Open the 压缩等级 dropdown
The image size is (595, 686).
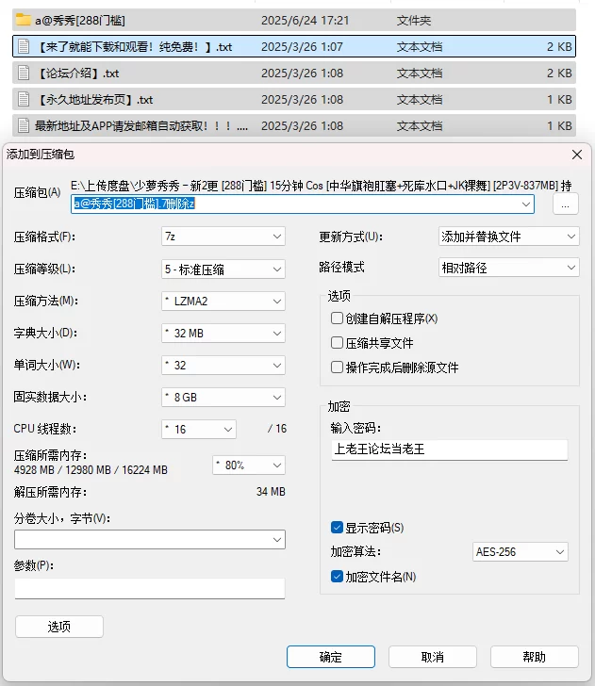click(223, 269)
